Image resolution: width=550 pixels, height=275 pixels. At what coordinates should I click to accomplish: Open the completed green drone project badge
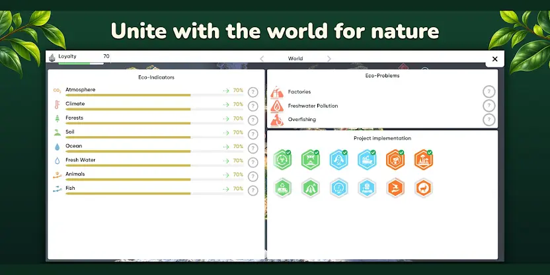311,159
